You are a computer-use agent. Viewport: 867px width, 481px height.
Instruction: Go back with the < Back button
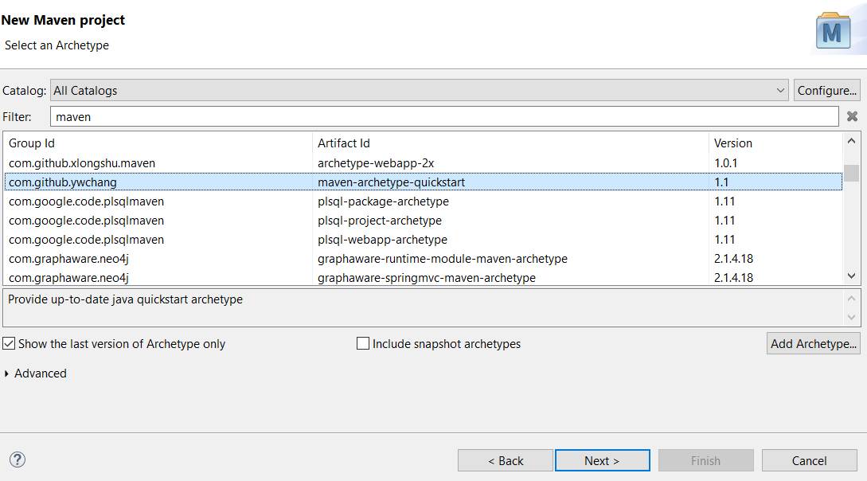(506, 460)
